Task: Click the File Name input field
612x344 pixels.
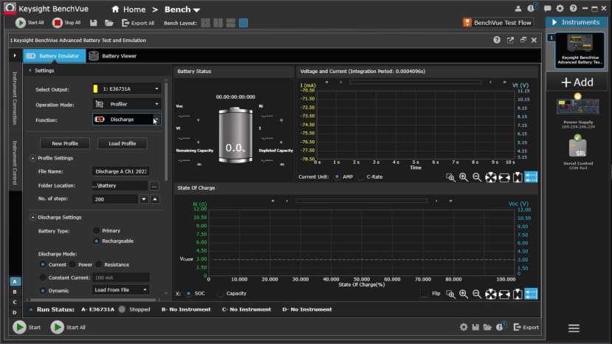Action: click(x=120, y=171)
